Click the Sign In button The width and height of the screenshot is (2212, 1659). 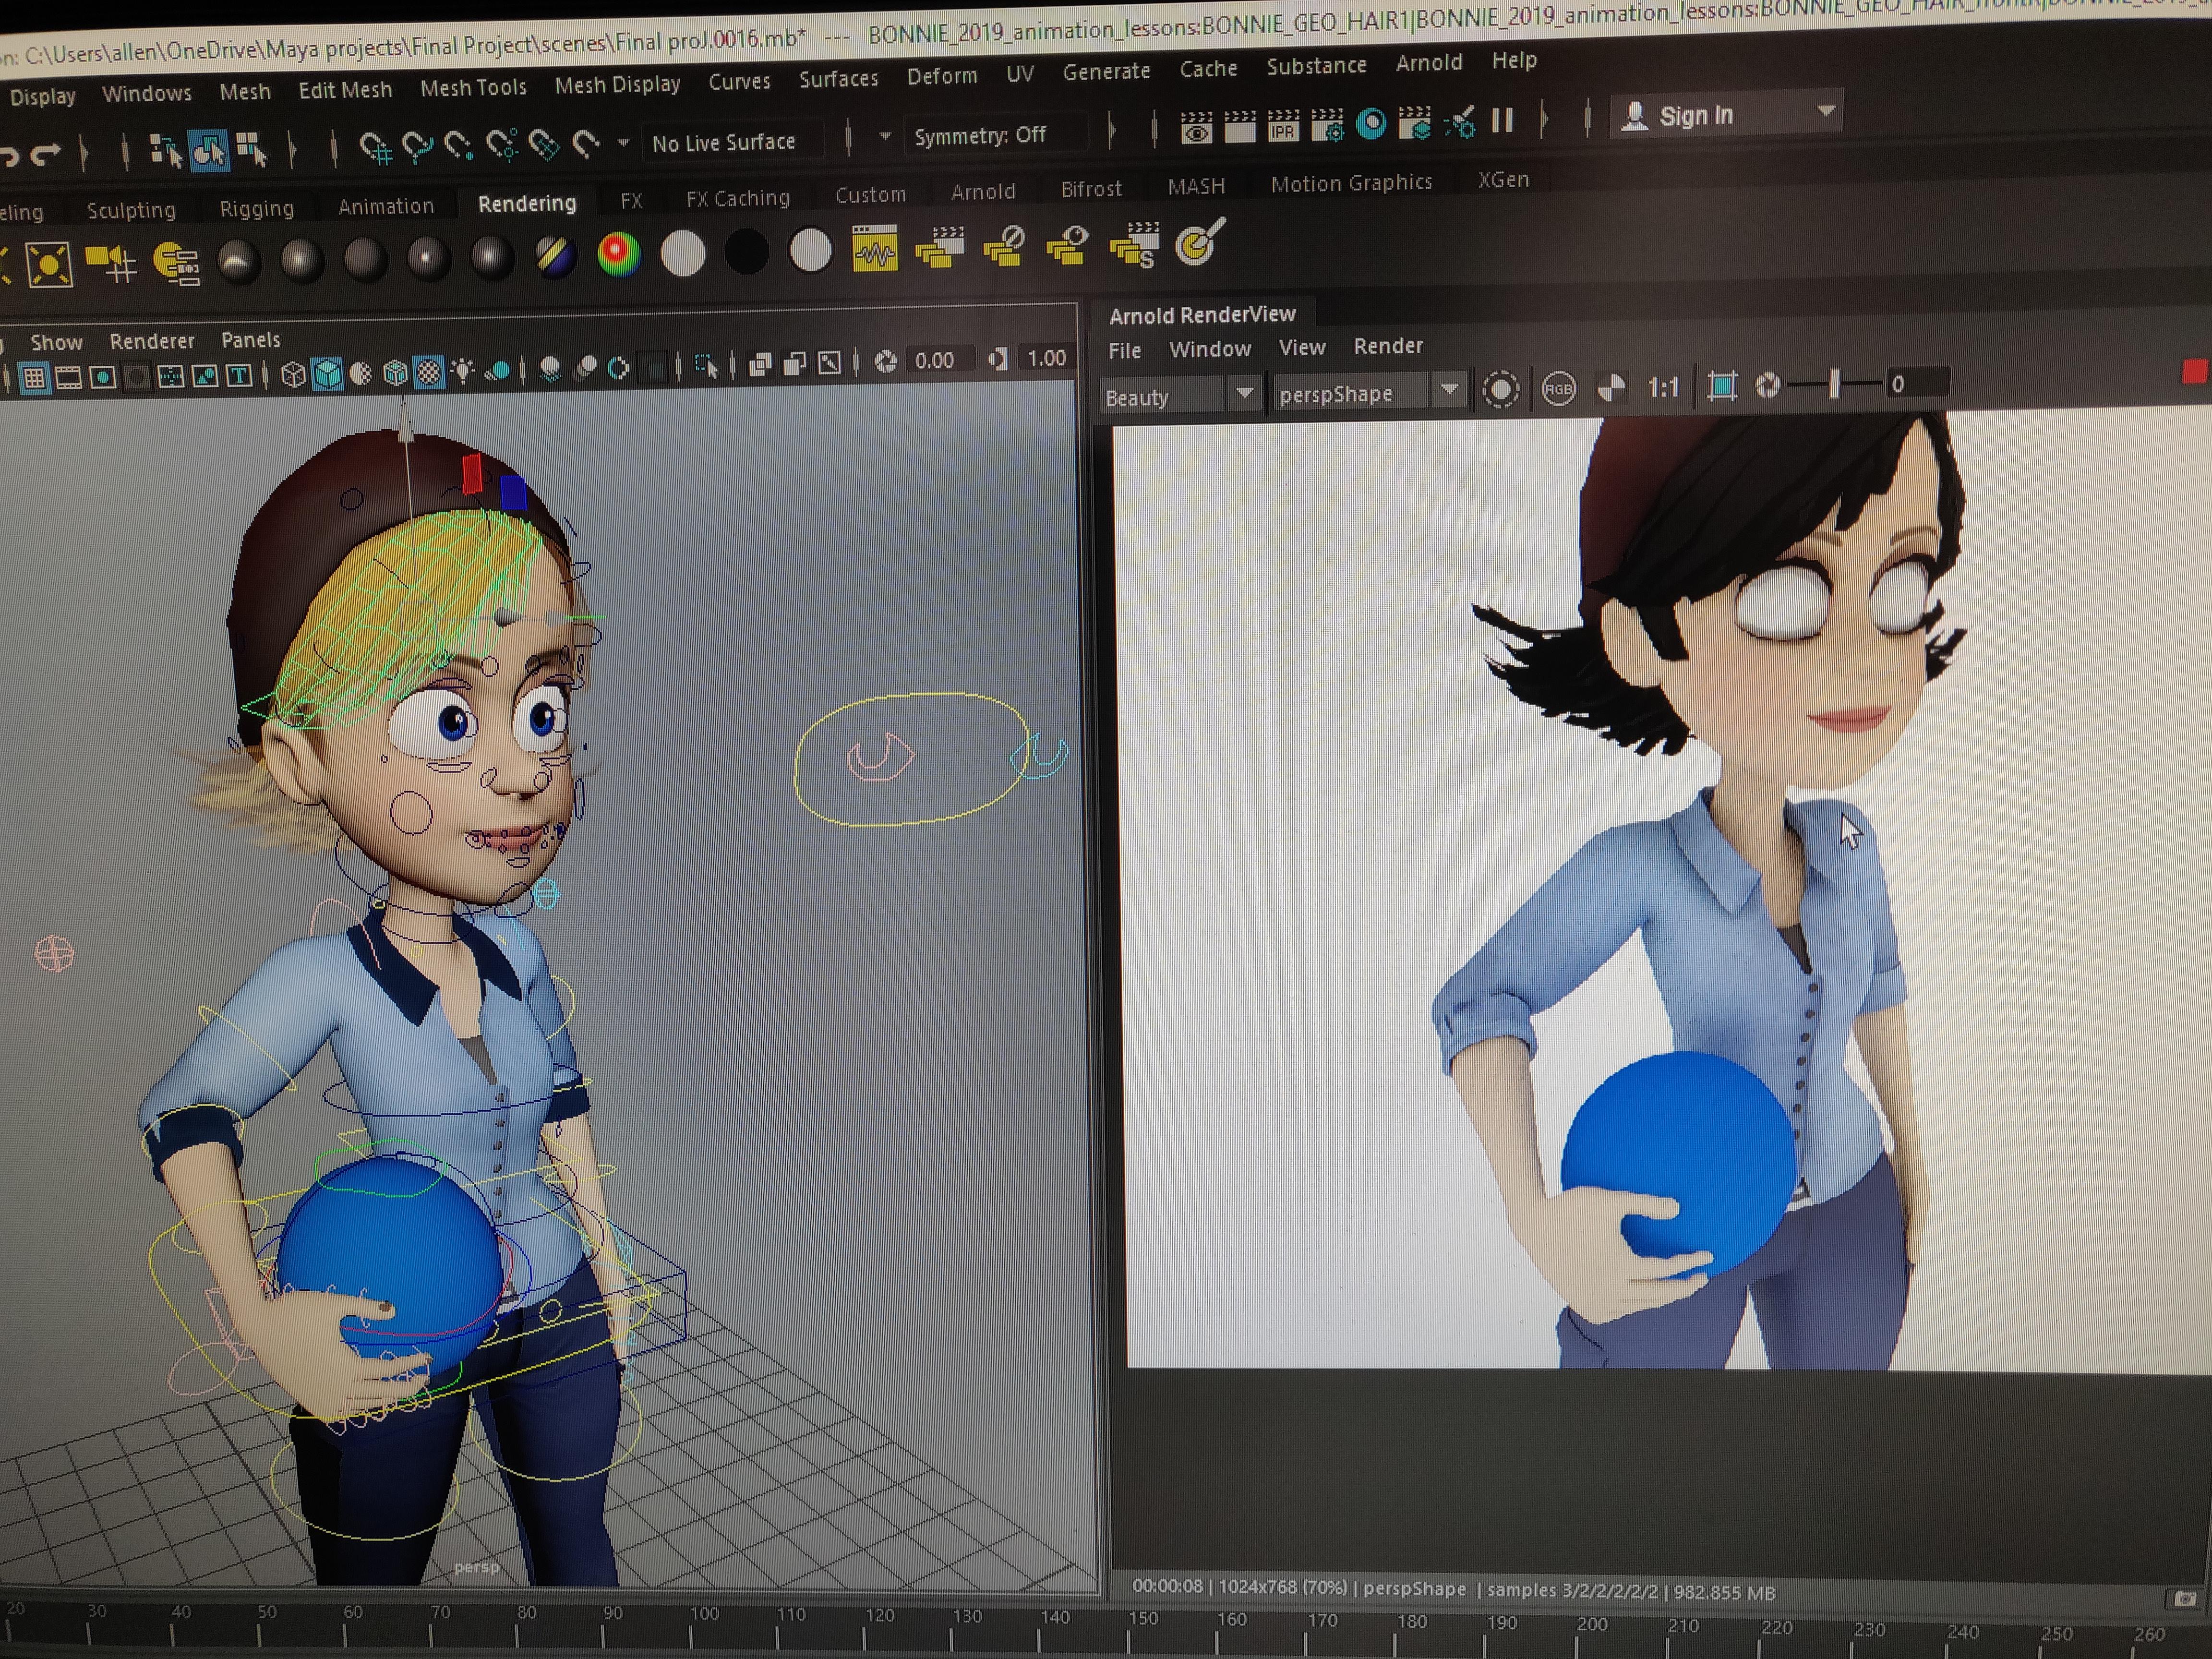pyautogui.click(x=1697, y=113)
